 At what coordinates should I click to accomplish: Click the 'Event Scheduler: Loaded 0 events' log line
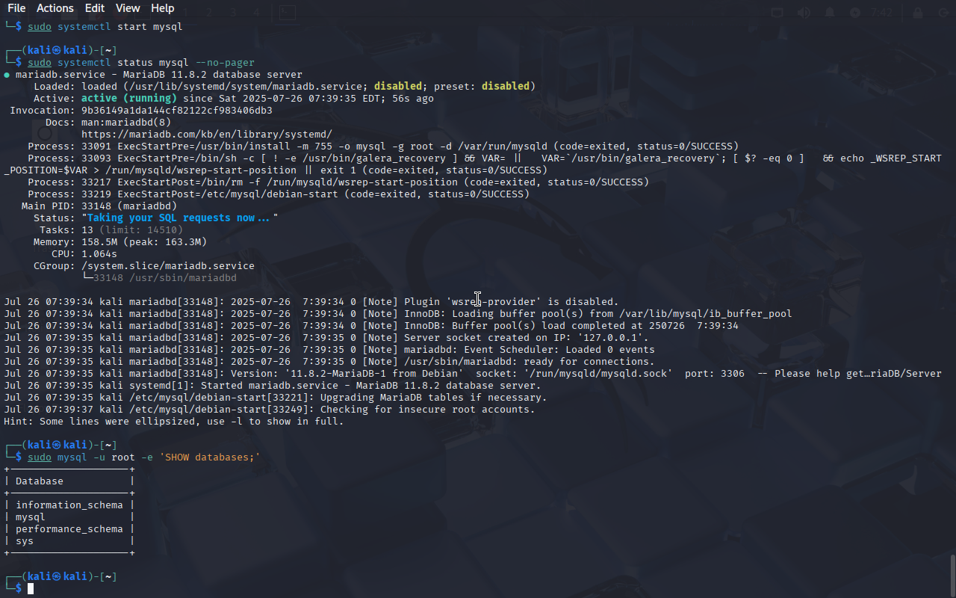click(x=329, y=350)
